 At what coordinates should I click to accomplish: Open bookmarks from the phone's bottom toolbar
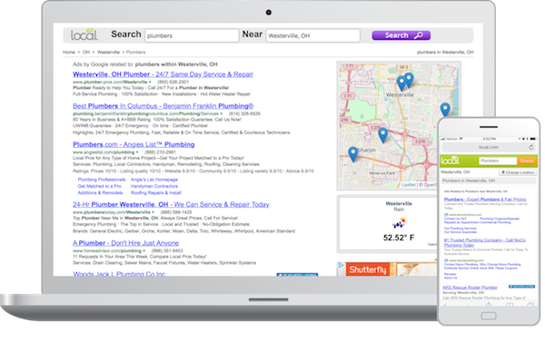[x=510, y=305]
